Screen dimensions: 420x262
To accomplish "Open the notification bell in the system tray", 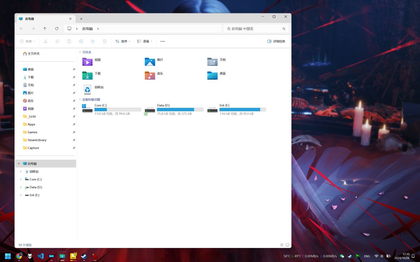I will [413, 256].
